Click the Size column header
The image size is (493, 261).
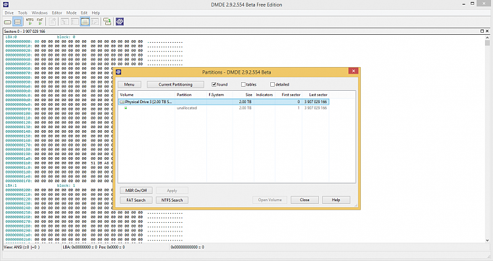click(x=243, y=95)
